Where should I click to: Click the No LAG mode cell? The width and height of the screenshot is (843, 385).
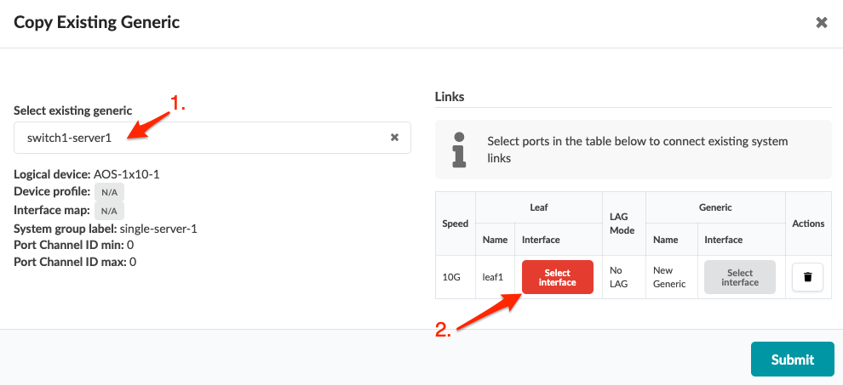coord(619,277)
